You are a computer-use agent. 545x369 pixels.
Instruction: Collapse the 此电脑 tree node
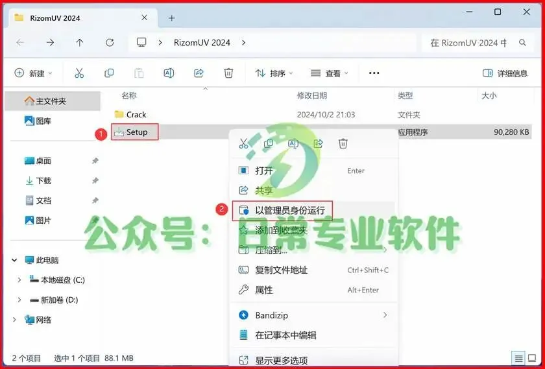(14, 260)
